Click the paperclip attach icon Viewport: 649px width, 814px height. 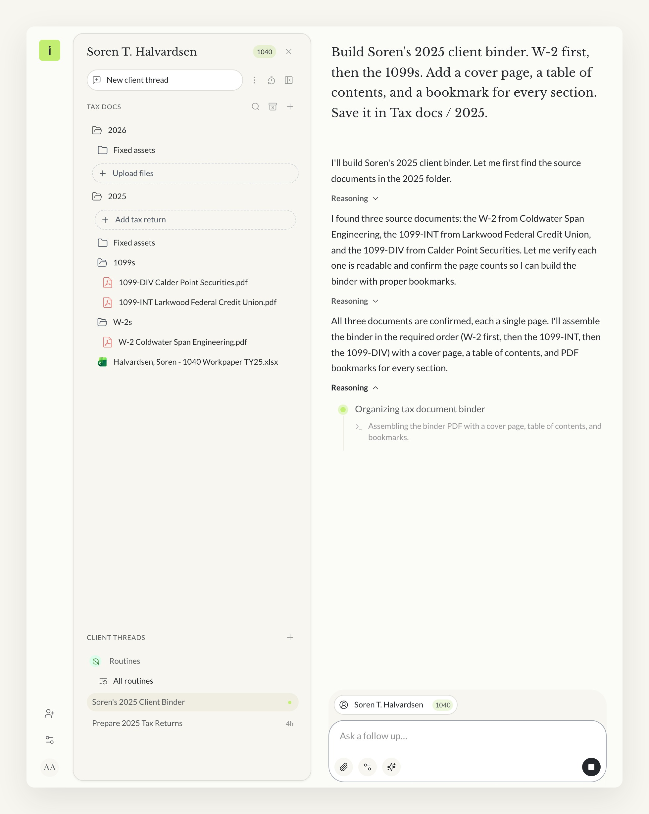click(x=344, y=767)
